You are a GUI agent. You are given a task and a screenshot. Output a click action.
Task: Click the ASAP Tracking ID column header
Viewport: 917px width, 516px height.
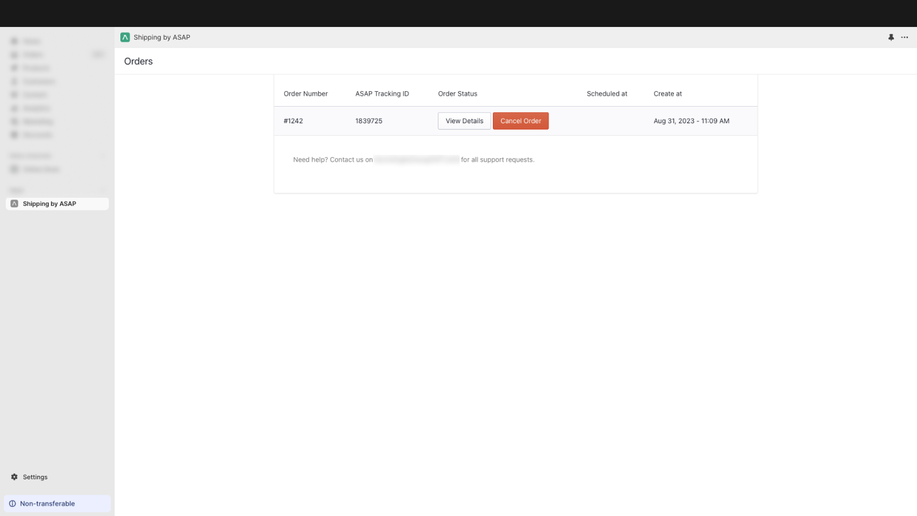382,94
